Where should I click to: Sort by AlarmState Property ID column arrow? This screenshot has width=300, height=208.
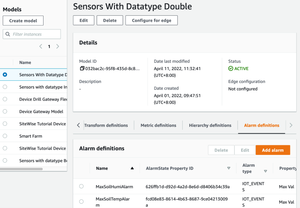(229, 168)
